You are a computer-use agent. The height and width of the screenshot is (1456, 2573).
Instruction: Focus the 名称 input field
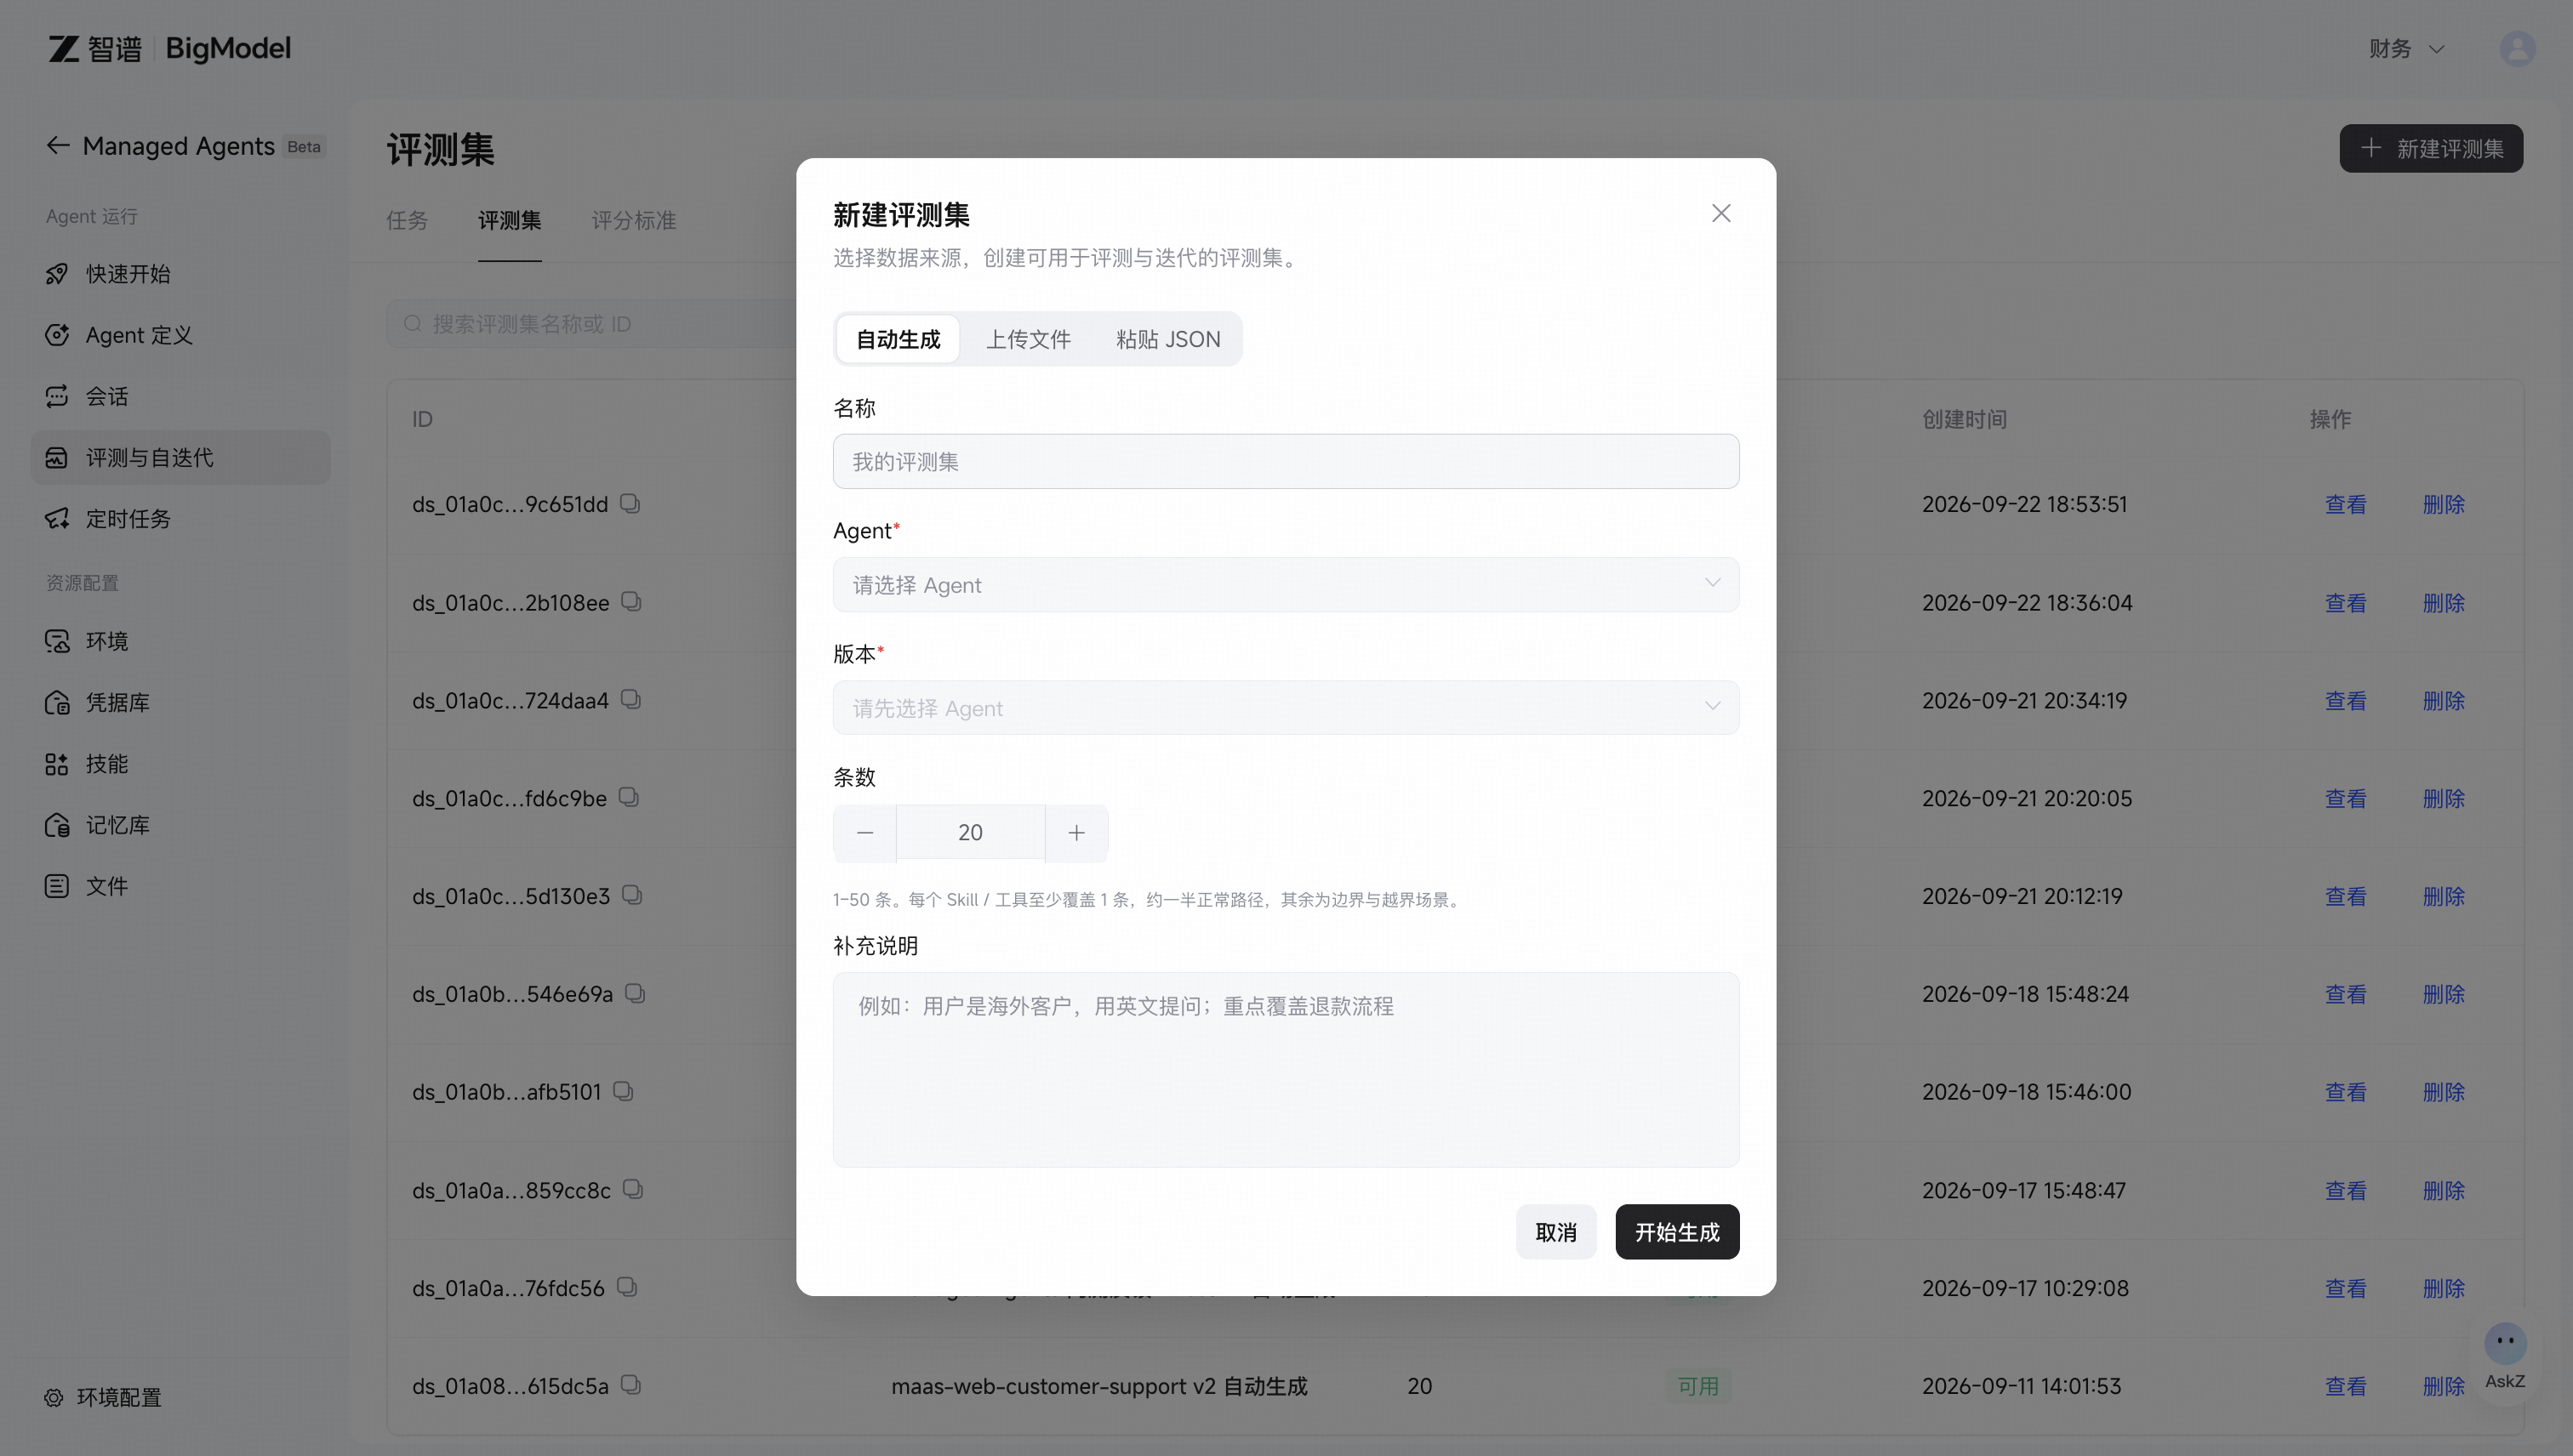1286,461
